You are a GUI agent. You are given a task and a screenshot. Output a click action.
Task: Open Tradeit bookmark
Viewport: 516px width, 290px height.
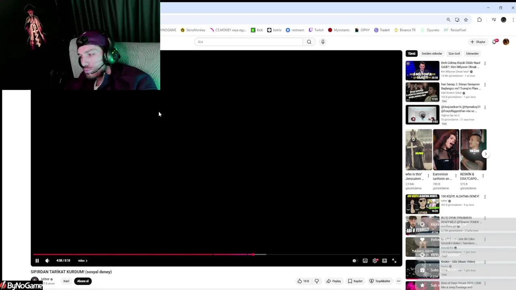click(x=382, y=30)
